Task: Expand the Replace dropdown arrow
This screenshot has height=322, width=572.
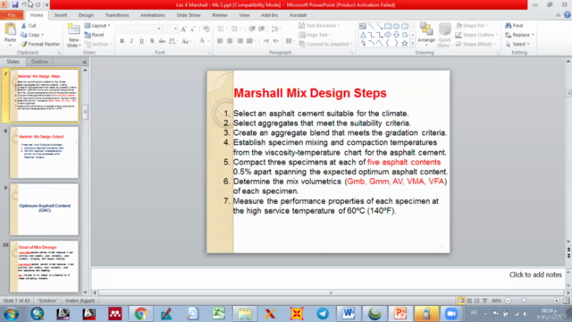Action: tap(533, 35)
